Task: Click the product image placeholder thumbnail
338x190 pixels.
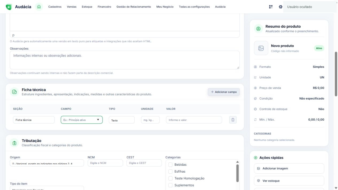Action: [261, 48]
